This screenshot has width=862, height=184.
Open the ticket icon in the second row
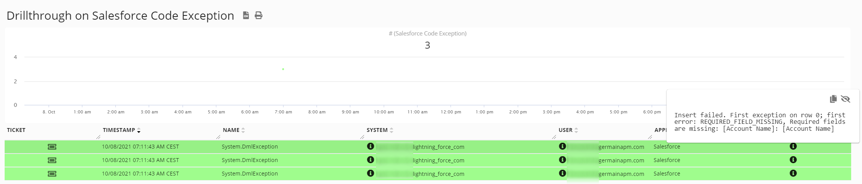pyautogui.click(x=52, y=160)
